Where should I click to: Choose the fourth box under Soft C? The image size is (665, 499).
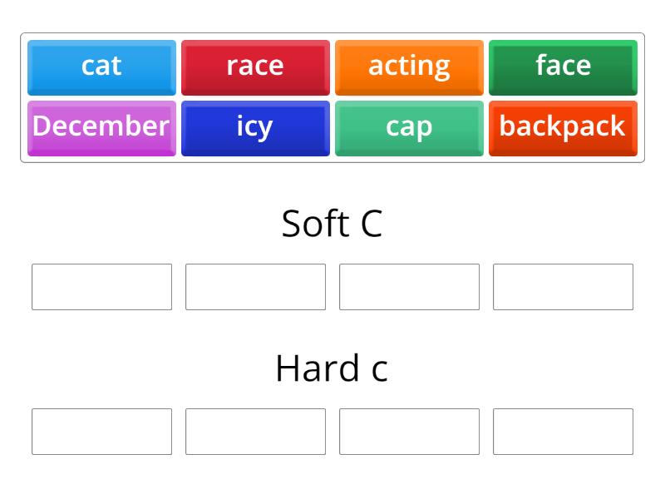(x=563, y=287)
